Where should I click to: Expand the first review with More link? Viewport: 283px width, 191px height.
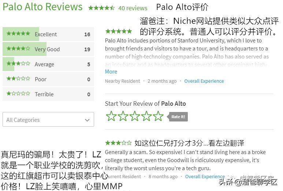click(x=111, y=72)
